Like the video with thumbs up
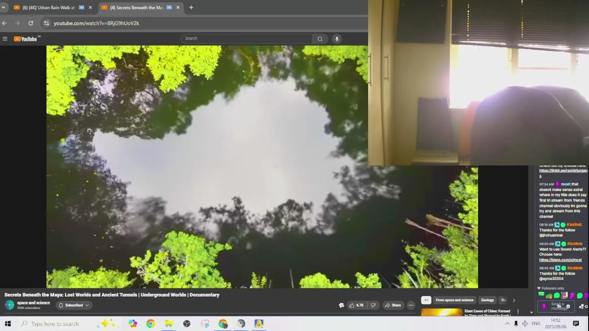 (x=356, y=305)
